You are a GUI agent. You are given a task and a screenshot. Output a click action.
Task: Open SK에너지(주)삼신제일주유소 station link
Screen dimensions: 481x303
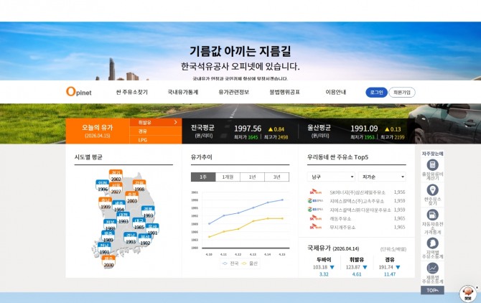tap(358, 192)
